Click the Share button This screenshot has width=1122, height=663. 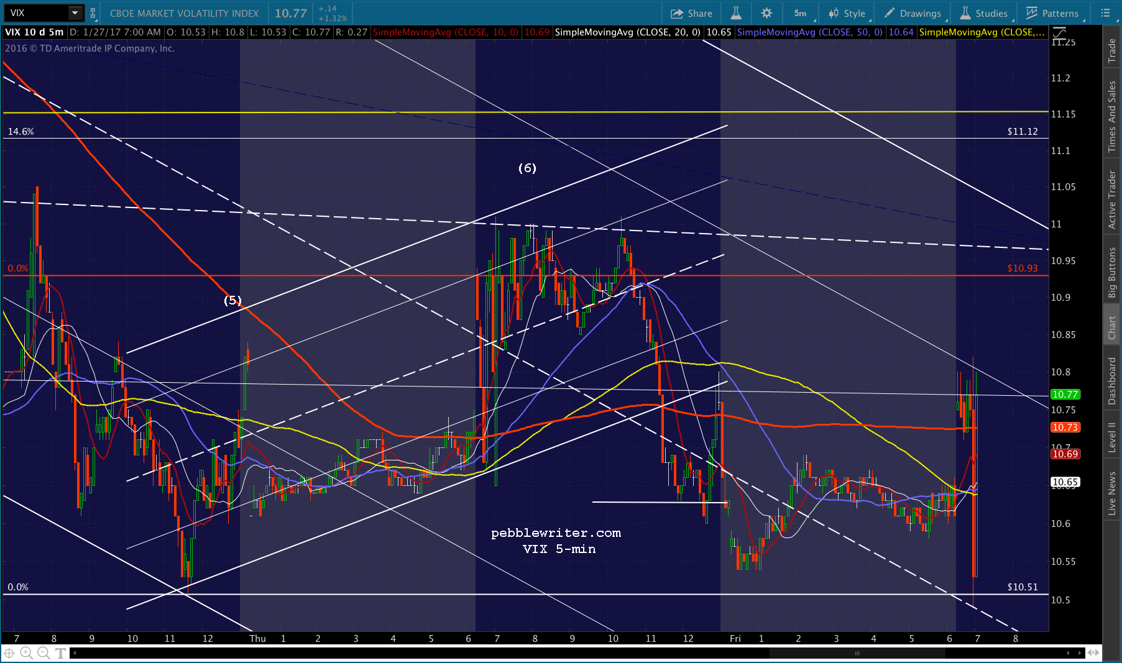pyautogui.click(x=691, y=13)
